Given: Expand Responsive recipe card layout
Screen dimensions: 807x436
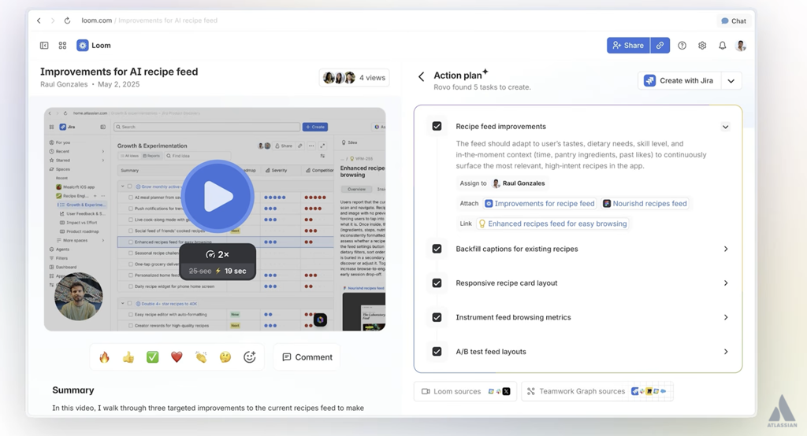Looking at the screenshot, I should (x=726, y=283).
